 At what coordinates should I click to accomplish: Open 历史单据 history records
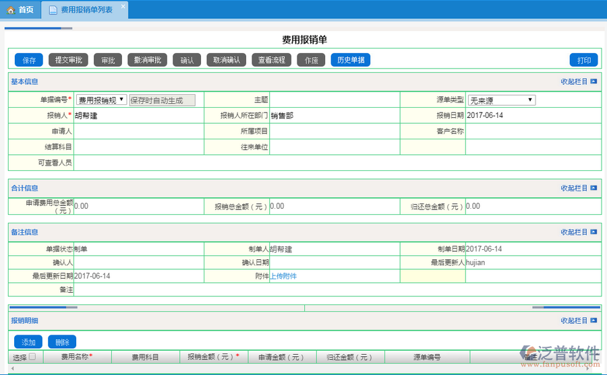click(x=350, y=60)
